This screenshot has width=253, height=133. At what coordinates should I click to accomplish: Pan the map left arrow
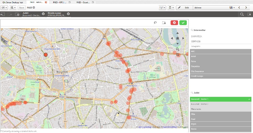172,38
